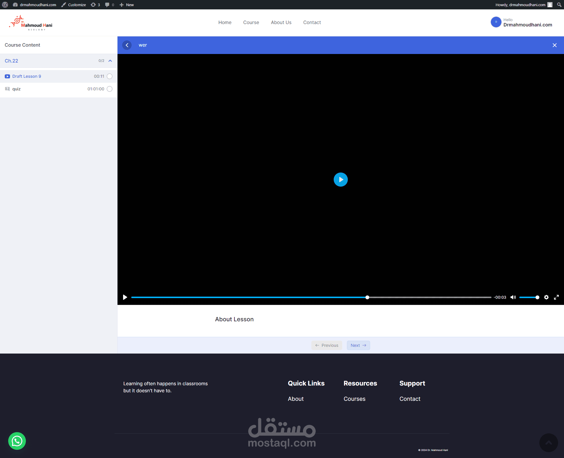Image resolution: width=564 pixels, height=458 pixels.
Task: Open the Drmahmoudhani.com user profile menu
Action: 521,22
